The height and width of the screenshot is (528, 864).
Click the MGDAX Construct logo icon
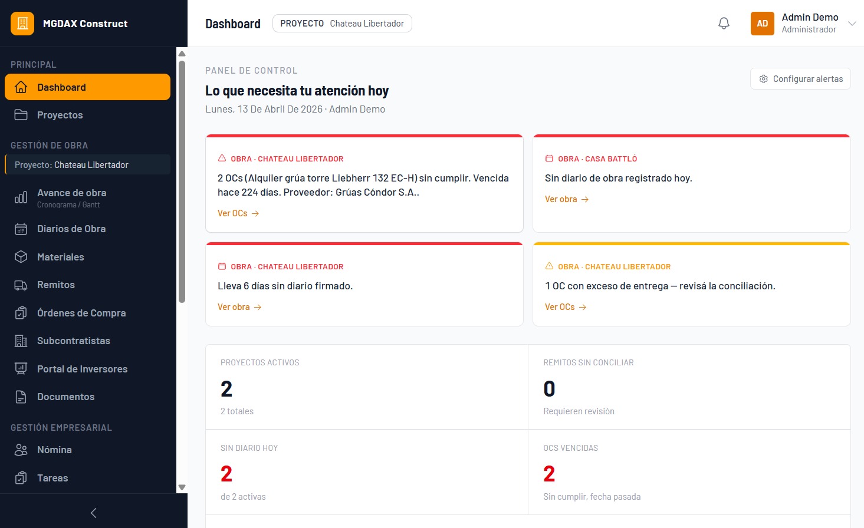(22, 24)
